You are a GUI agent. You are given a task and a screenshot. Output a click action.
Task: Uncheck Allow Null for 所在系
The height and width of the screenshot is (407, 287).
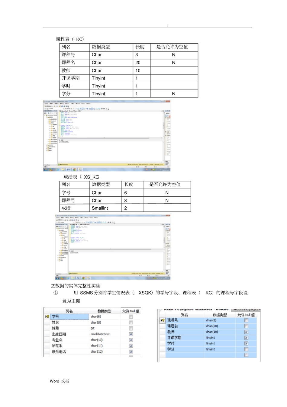click(x=131, y=346)
